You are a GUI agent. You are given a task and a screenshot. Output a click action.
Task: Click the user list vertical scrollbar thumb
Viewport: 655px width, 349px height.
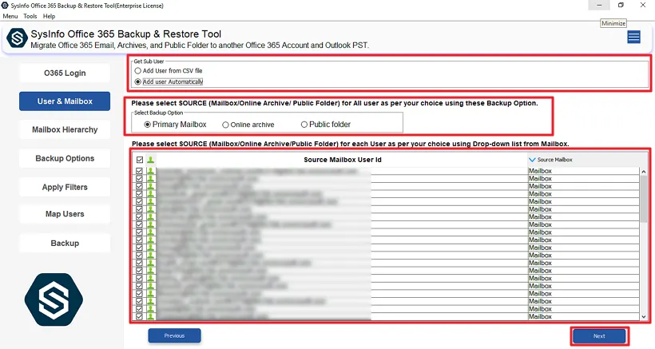644,199
